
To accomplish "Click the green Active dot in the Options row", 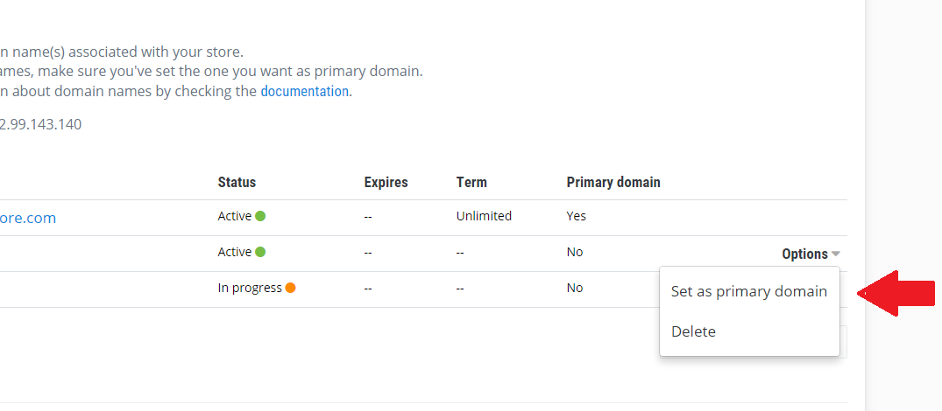I will 260,252.
